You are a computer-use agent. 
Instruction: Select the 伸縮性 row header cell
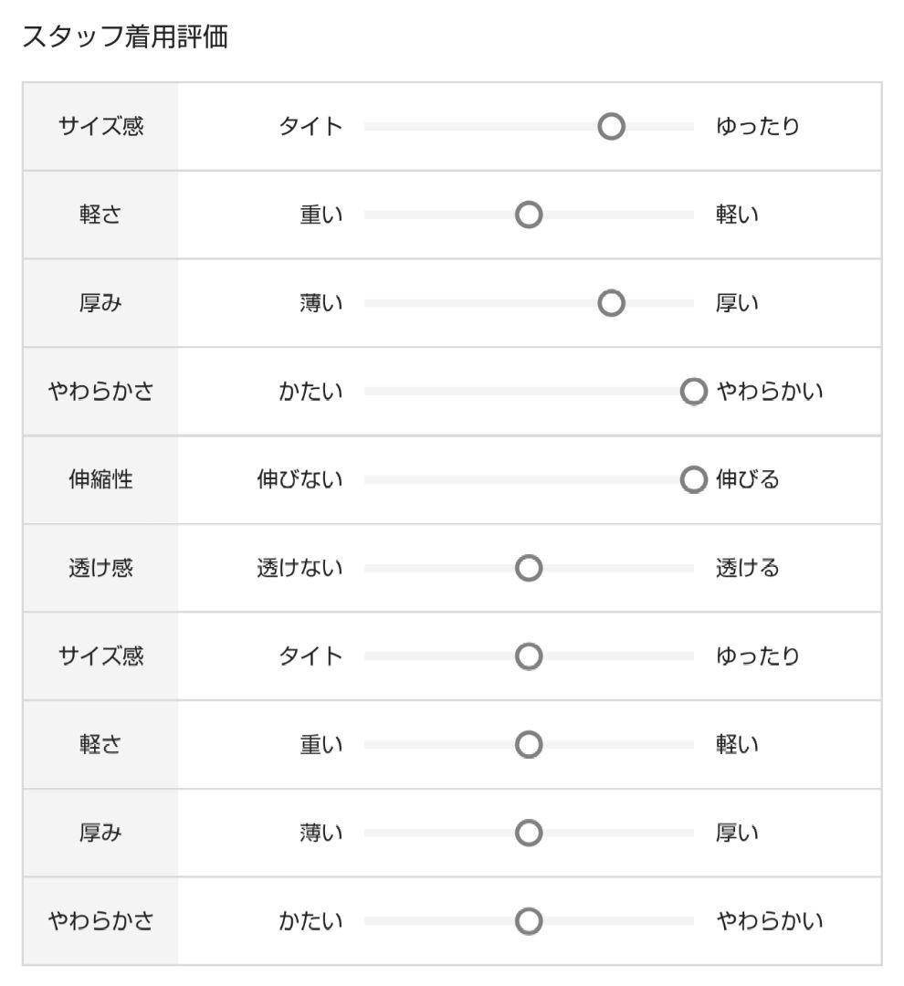[x=100, y=479]
